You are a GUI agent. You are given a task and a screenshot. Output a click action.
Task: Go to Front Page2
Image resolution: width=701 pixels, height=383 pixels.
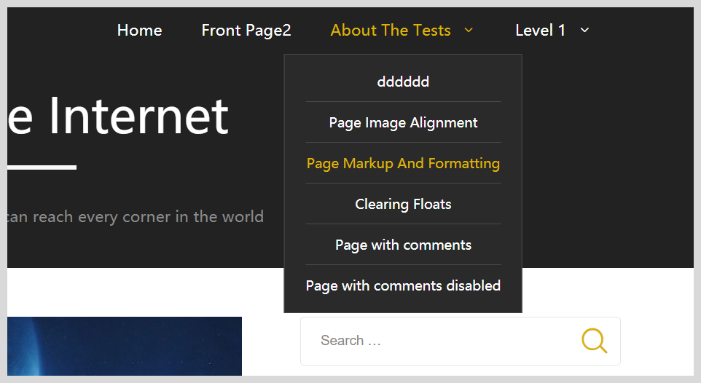click(246, 31)
